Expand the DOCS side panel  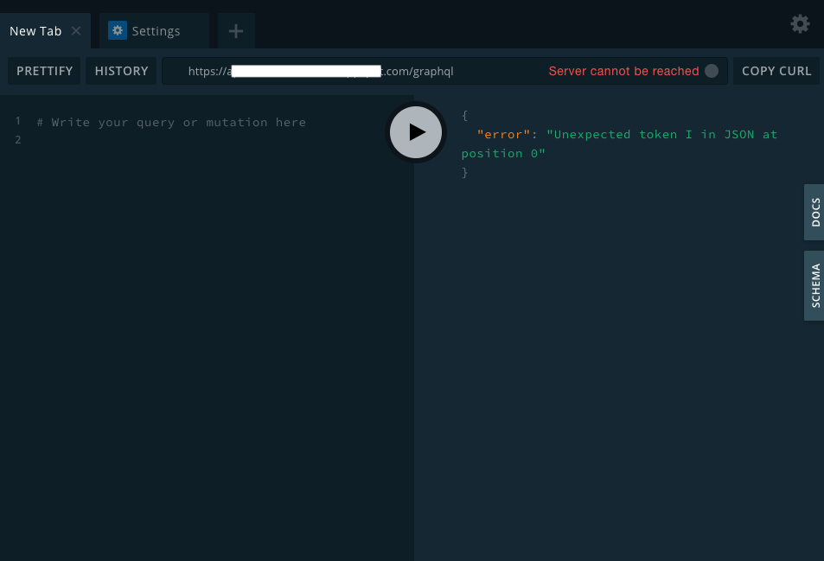tap(814, 213)
